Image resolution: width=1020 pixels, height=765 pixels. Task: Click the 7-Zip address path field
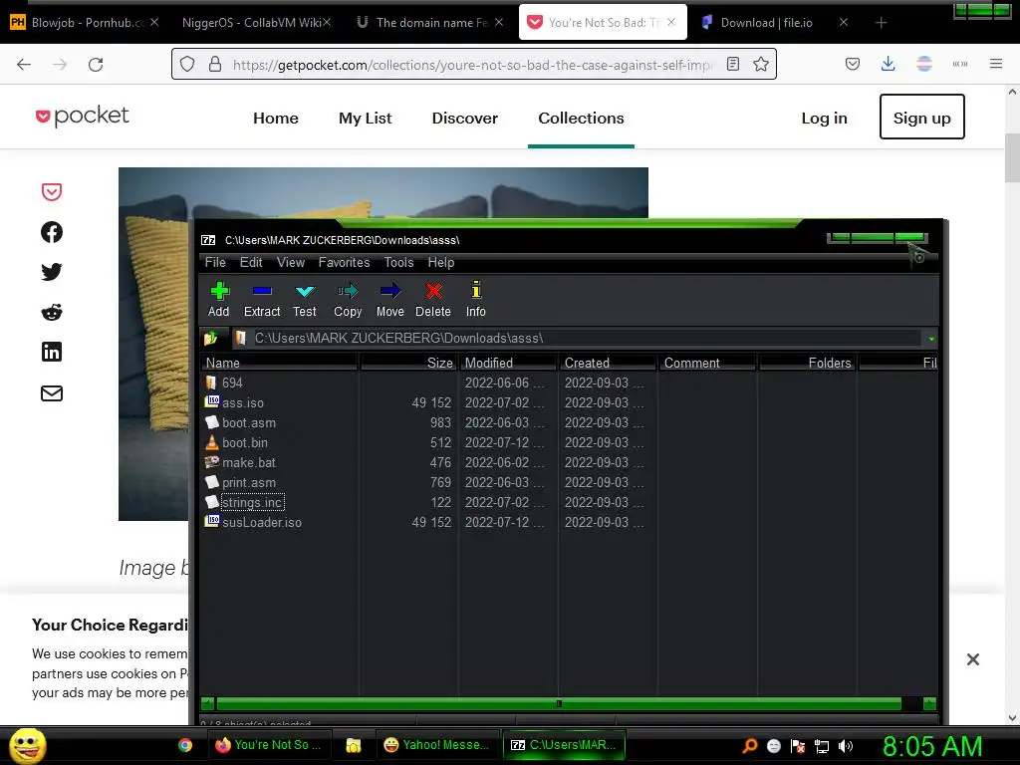click(579, 339)
